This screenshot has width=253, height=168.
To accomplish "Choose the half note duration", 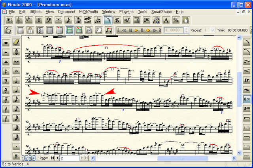I will (x=16, y=80).
